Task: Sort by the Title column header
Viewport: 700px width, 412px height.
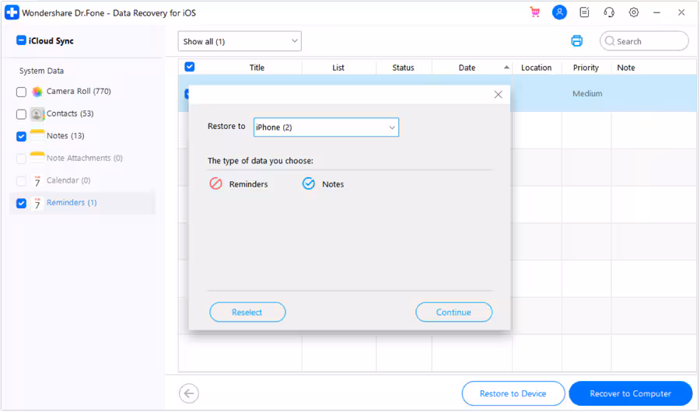Action: pos(257,68)
